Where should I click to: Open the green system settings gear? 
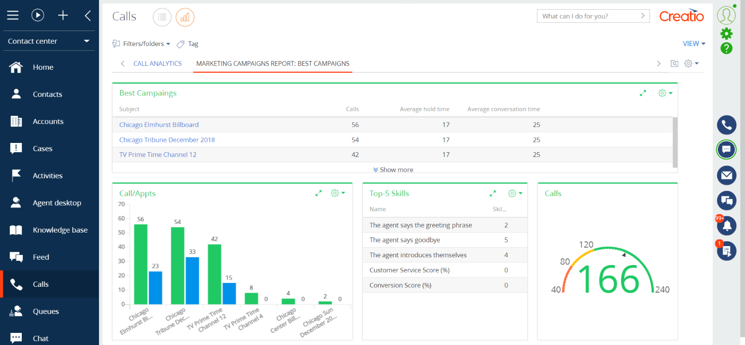tap(726, 33)
